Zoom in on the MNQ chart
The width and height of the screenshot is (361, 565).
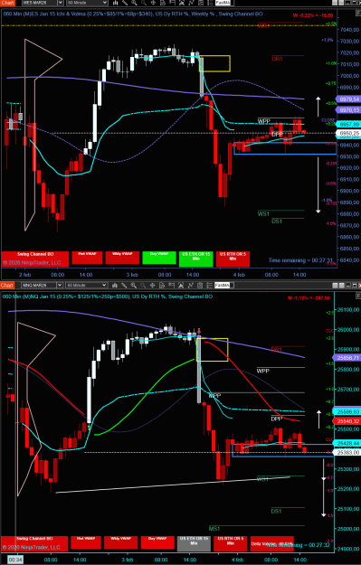(134, 286)
